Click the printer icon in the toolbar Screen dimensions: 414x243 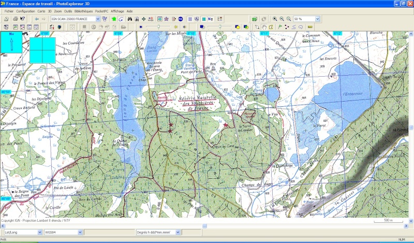[16, 19]
